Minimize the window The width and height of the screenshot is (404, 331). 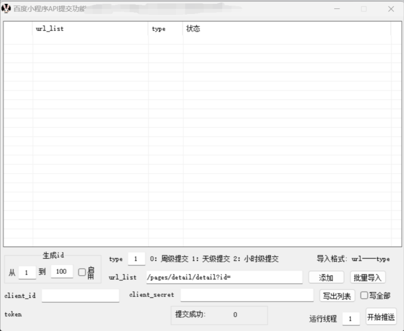point(337,9)
